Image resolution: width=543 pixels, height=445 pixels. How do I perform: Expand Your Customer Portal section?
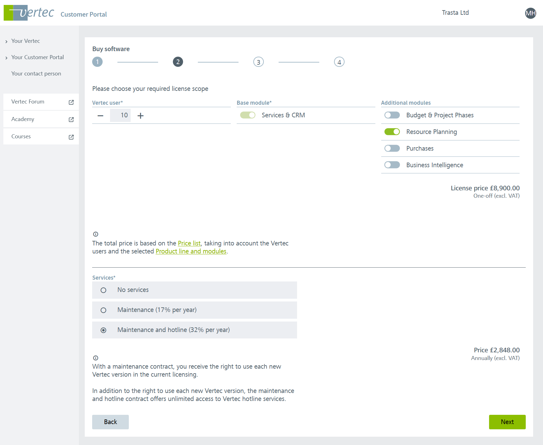pos(37,57)
